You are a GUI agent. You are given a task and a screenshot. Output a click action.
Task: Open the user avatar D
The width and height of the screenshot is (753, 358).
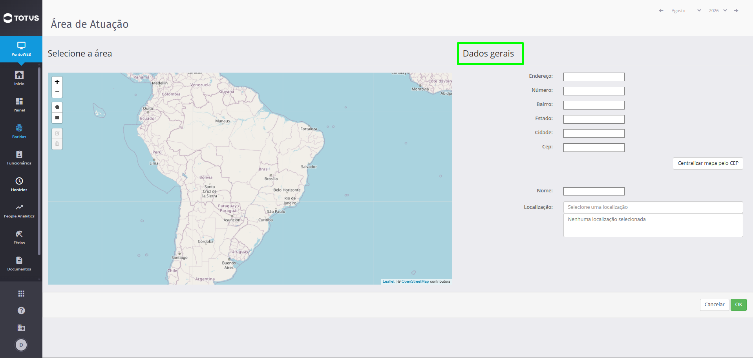(21, 345)
